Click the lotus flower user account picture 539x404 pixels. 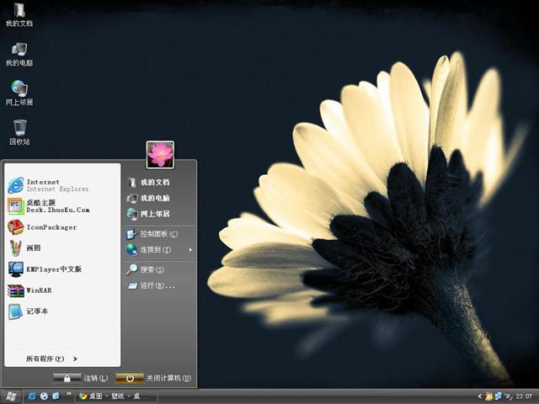pos(160,155)
